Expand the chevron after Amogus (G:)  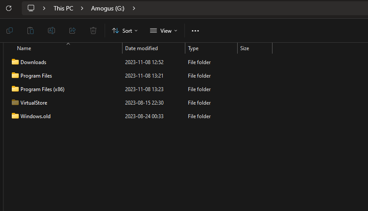coord(134,8)
